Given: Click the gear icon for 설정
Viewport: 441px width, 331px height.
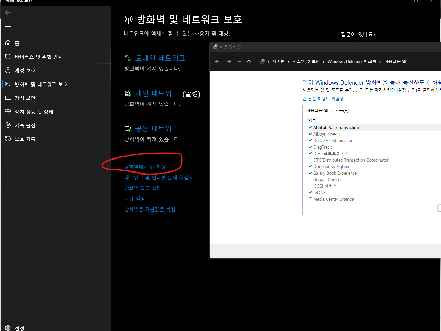Looking at the screenshot, I should click(8, 328).
